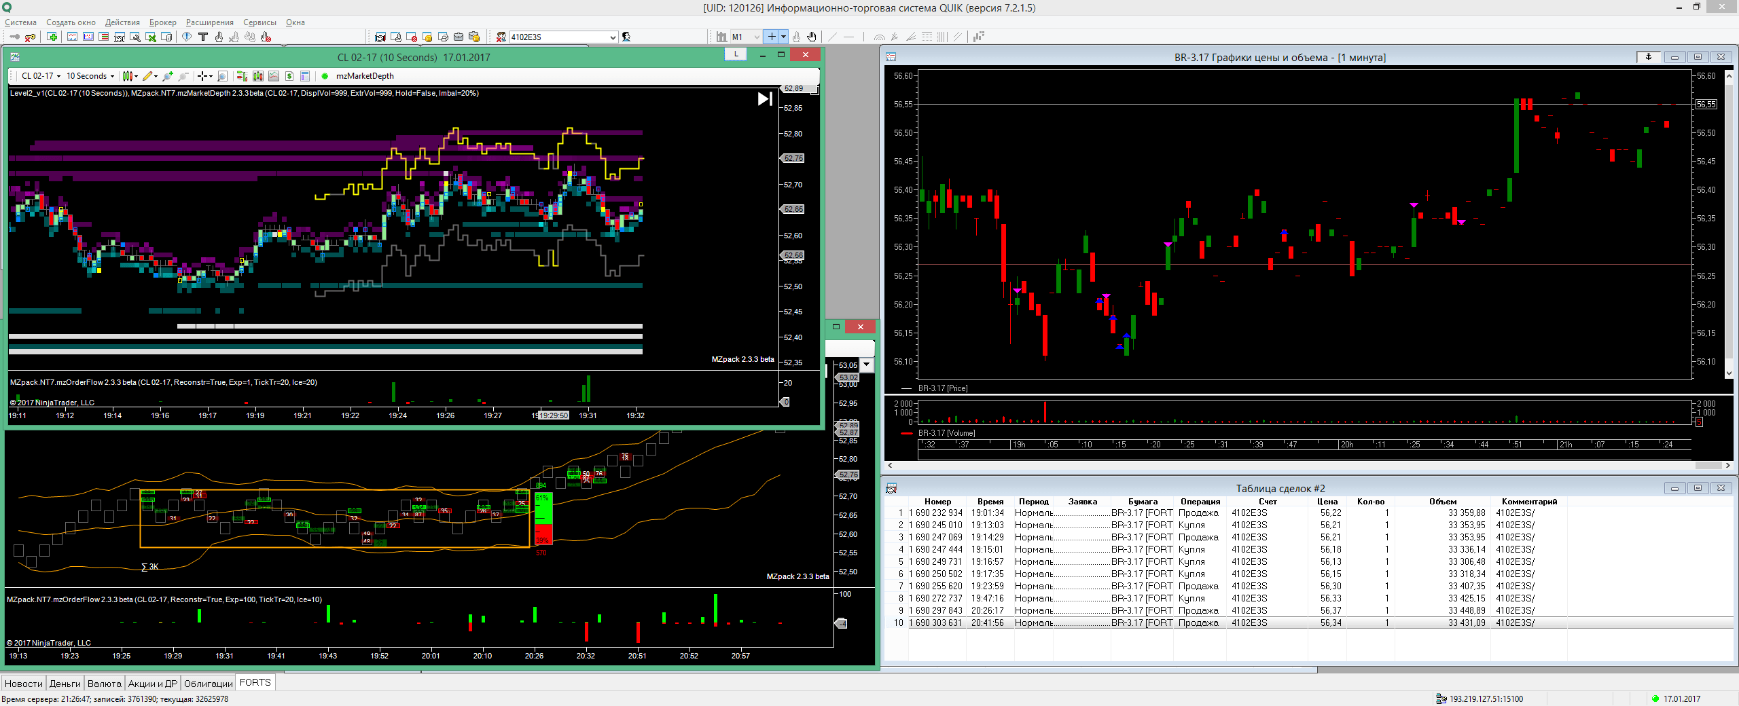Click the person icon right of 4102E3S
Image resolution: width=1739 pixels, height=706 pixels.
click(626, 37)
